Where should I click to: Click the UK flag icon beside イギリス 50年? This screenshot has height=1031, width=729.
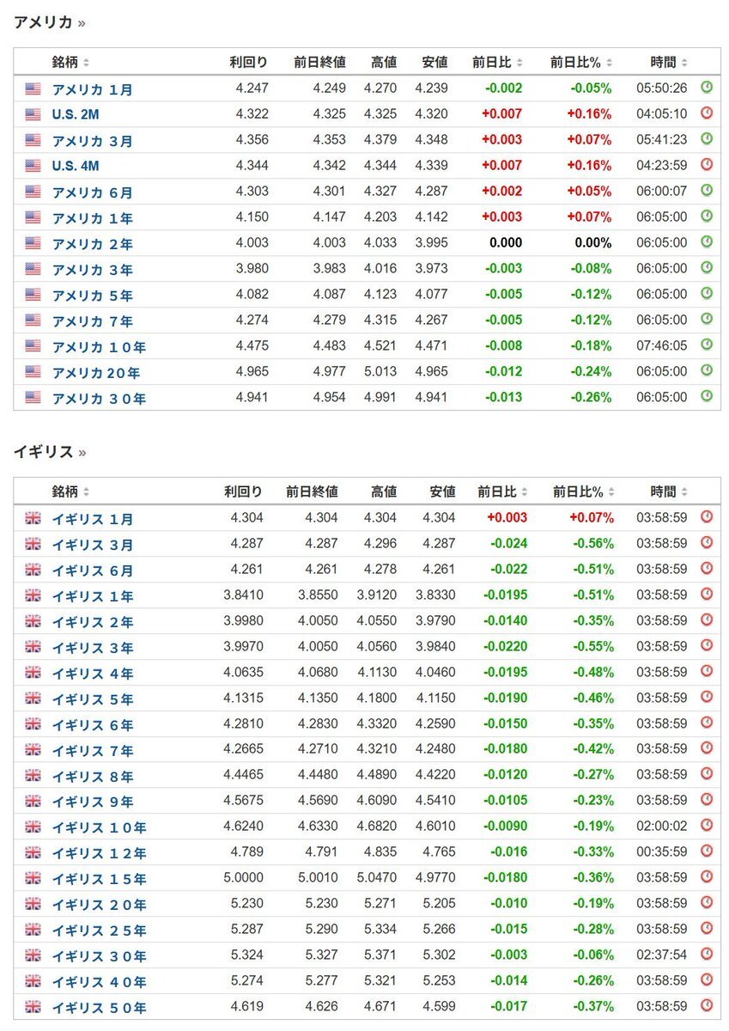point(33,1007)
